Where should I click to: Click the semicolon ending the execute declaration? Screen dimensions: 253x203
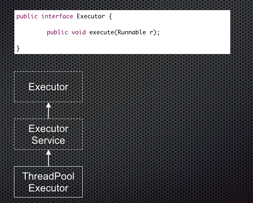pos(159,32)
